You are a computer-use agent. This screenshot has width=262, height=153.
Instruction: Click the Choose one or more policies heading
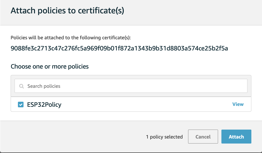click(x=50, y=66)
